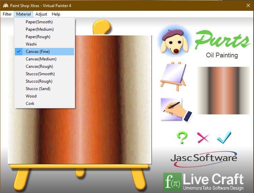
Task: Click the hand drawing with pen icon
Action: click(177, 110)
